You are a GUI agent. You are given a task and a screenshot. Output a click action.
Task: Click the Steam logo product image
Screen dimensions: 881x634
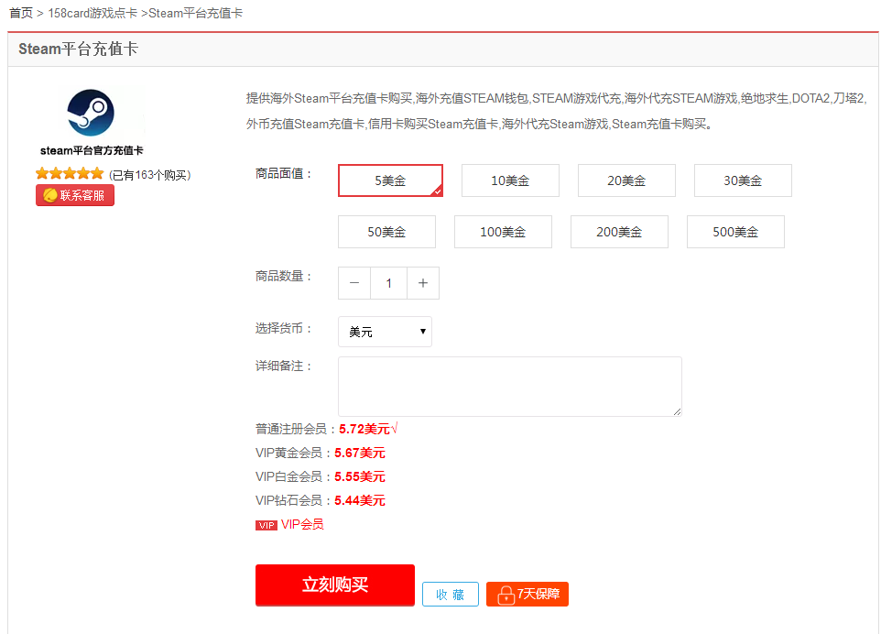click(91, 114)
